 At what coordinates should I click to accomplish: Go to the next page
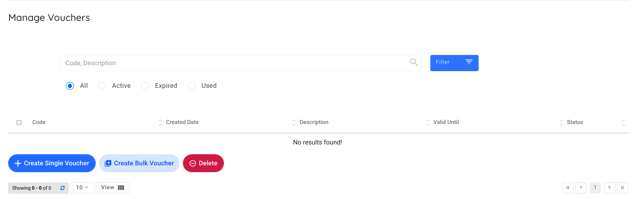click(609, 187)
